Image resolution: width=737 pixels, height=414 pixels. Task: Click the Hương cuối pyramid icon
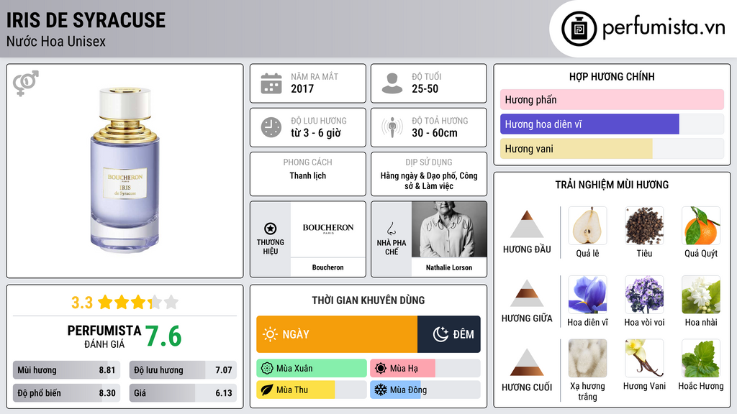tap(527, 362)
